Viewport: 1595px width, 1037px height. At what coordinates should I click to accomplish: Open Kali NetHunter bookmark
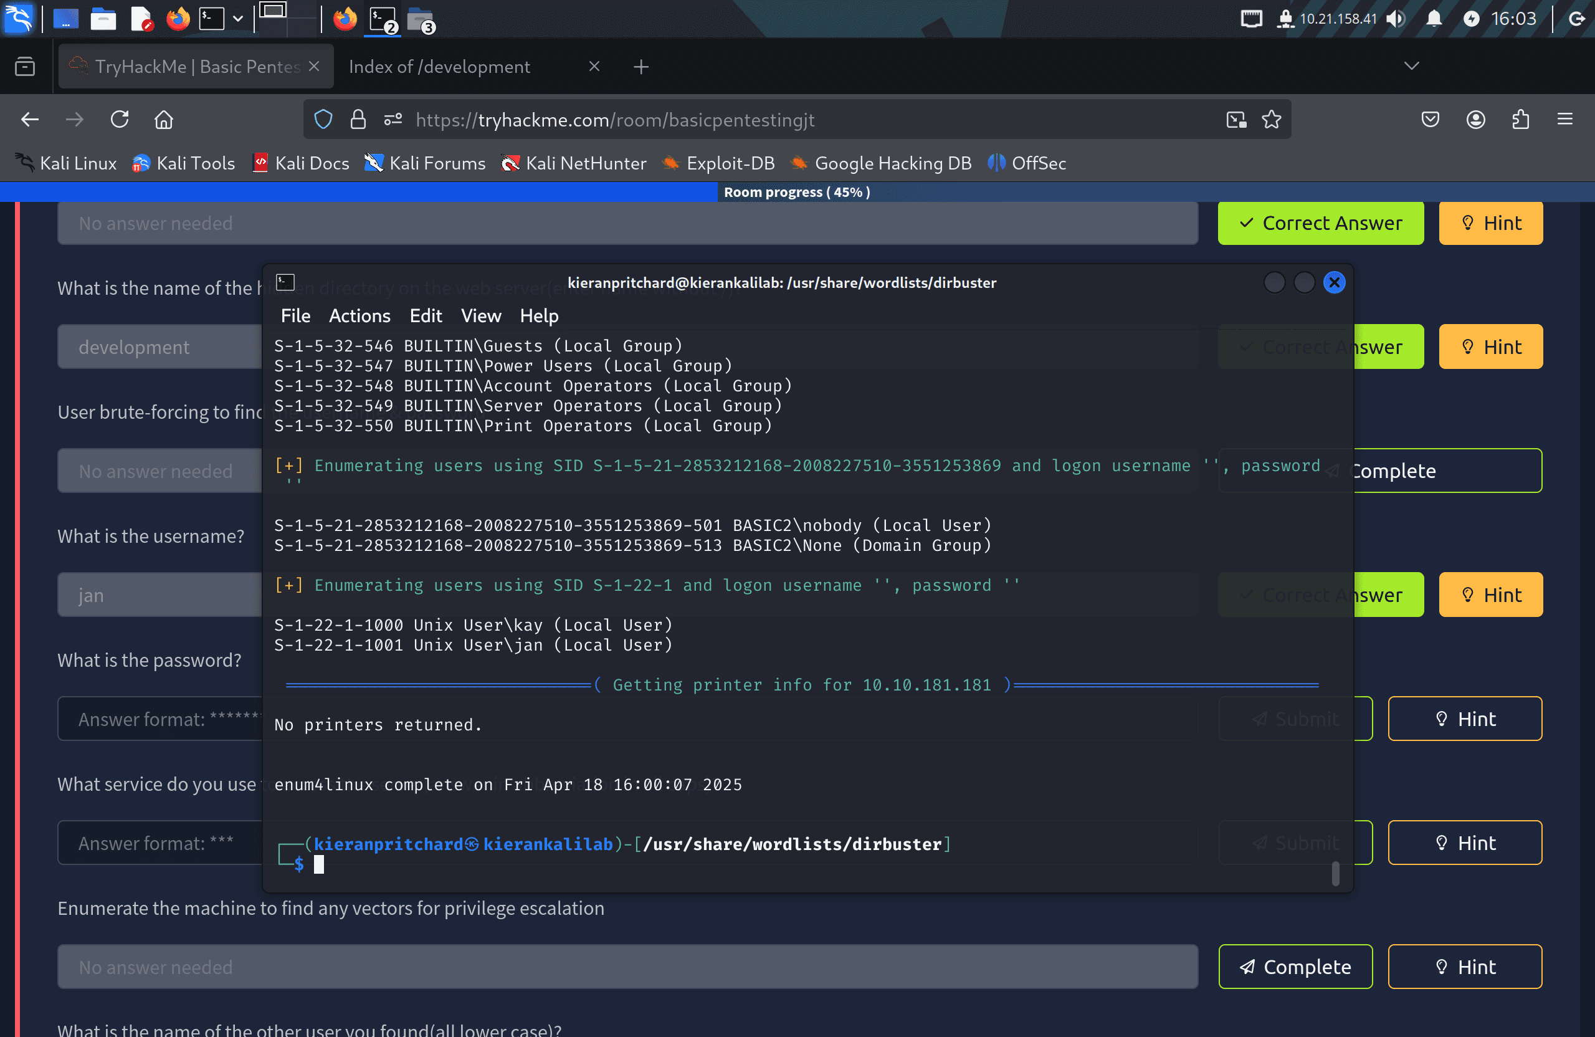tap(574, 163)
